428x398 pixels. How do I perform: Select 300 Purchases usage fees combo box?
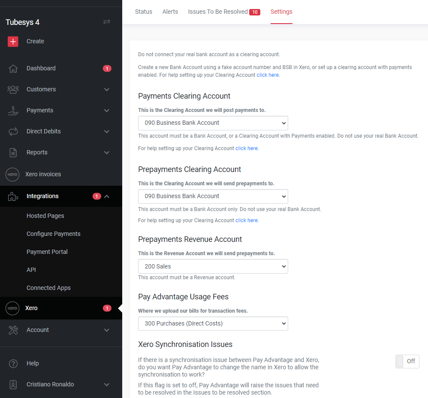(x=213, y=323)
